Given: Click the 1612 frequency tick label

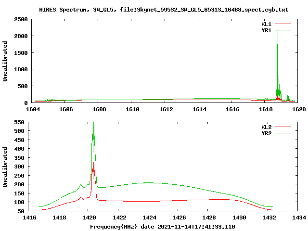Looking at the screenshot, I should click(x=166, y=109).
